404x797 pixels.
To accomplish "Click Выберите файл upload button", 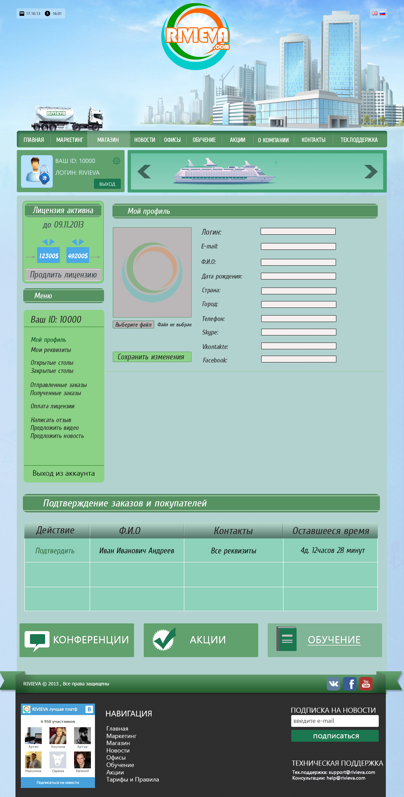I will 133,325.
